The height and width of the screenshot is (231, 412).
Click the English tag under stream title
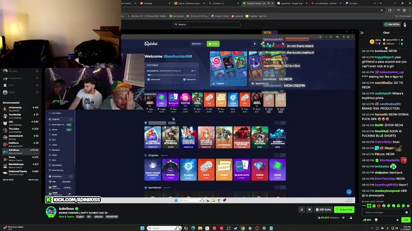pos(80,217)
